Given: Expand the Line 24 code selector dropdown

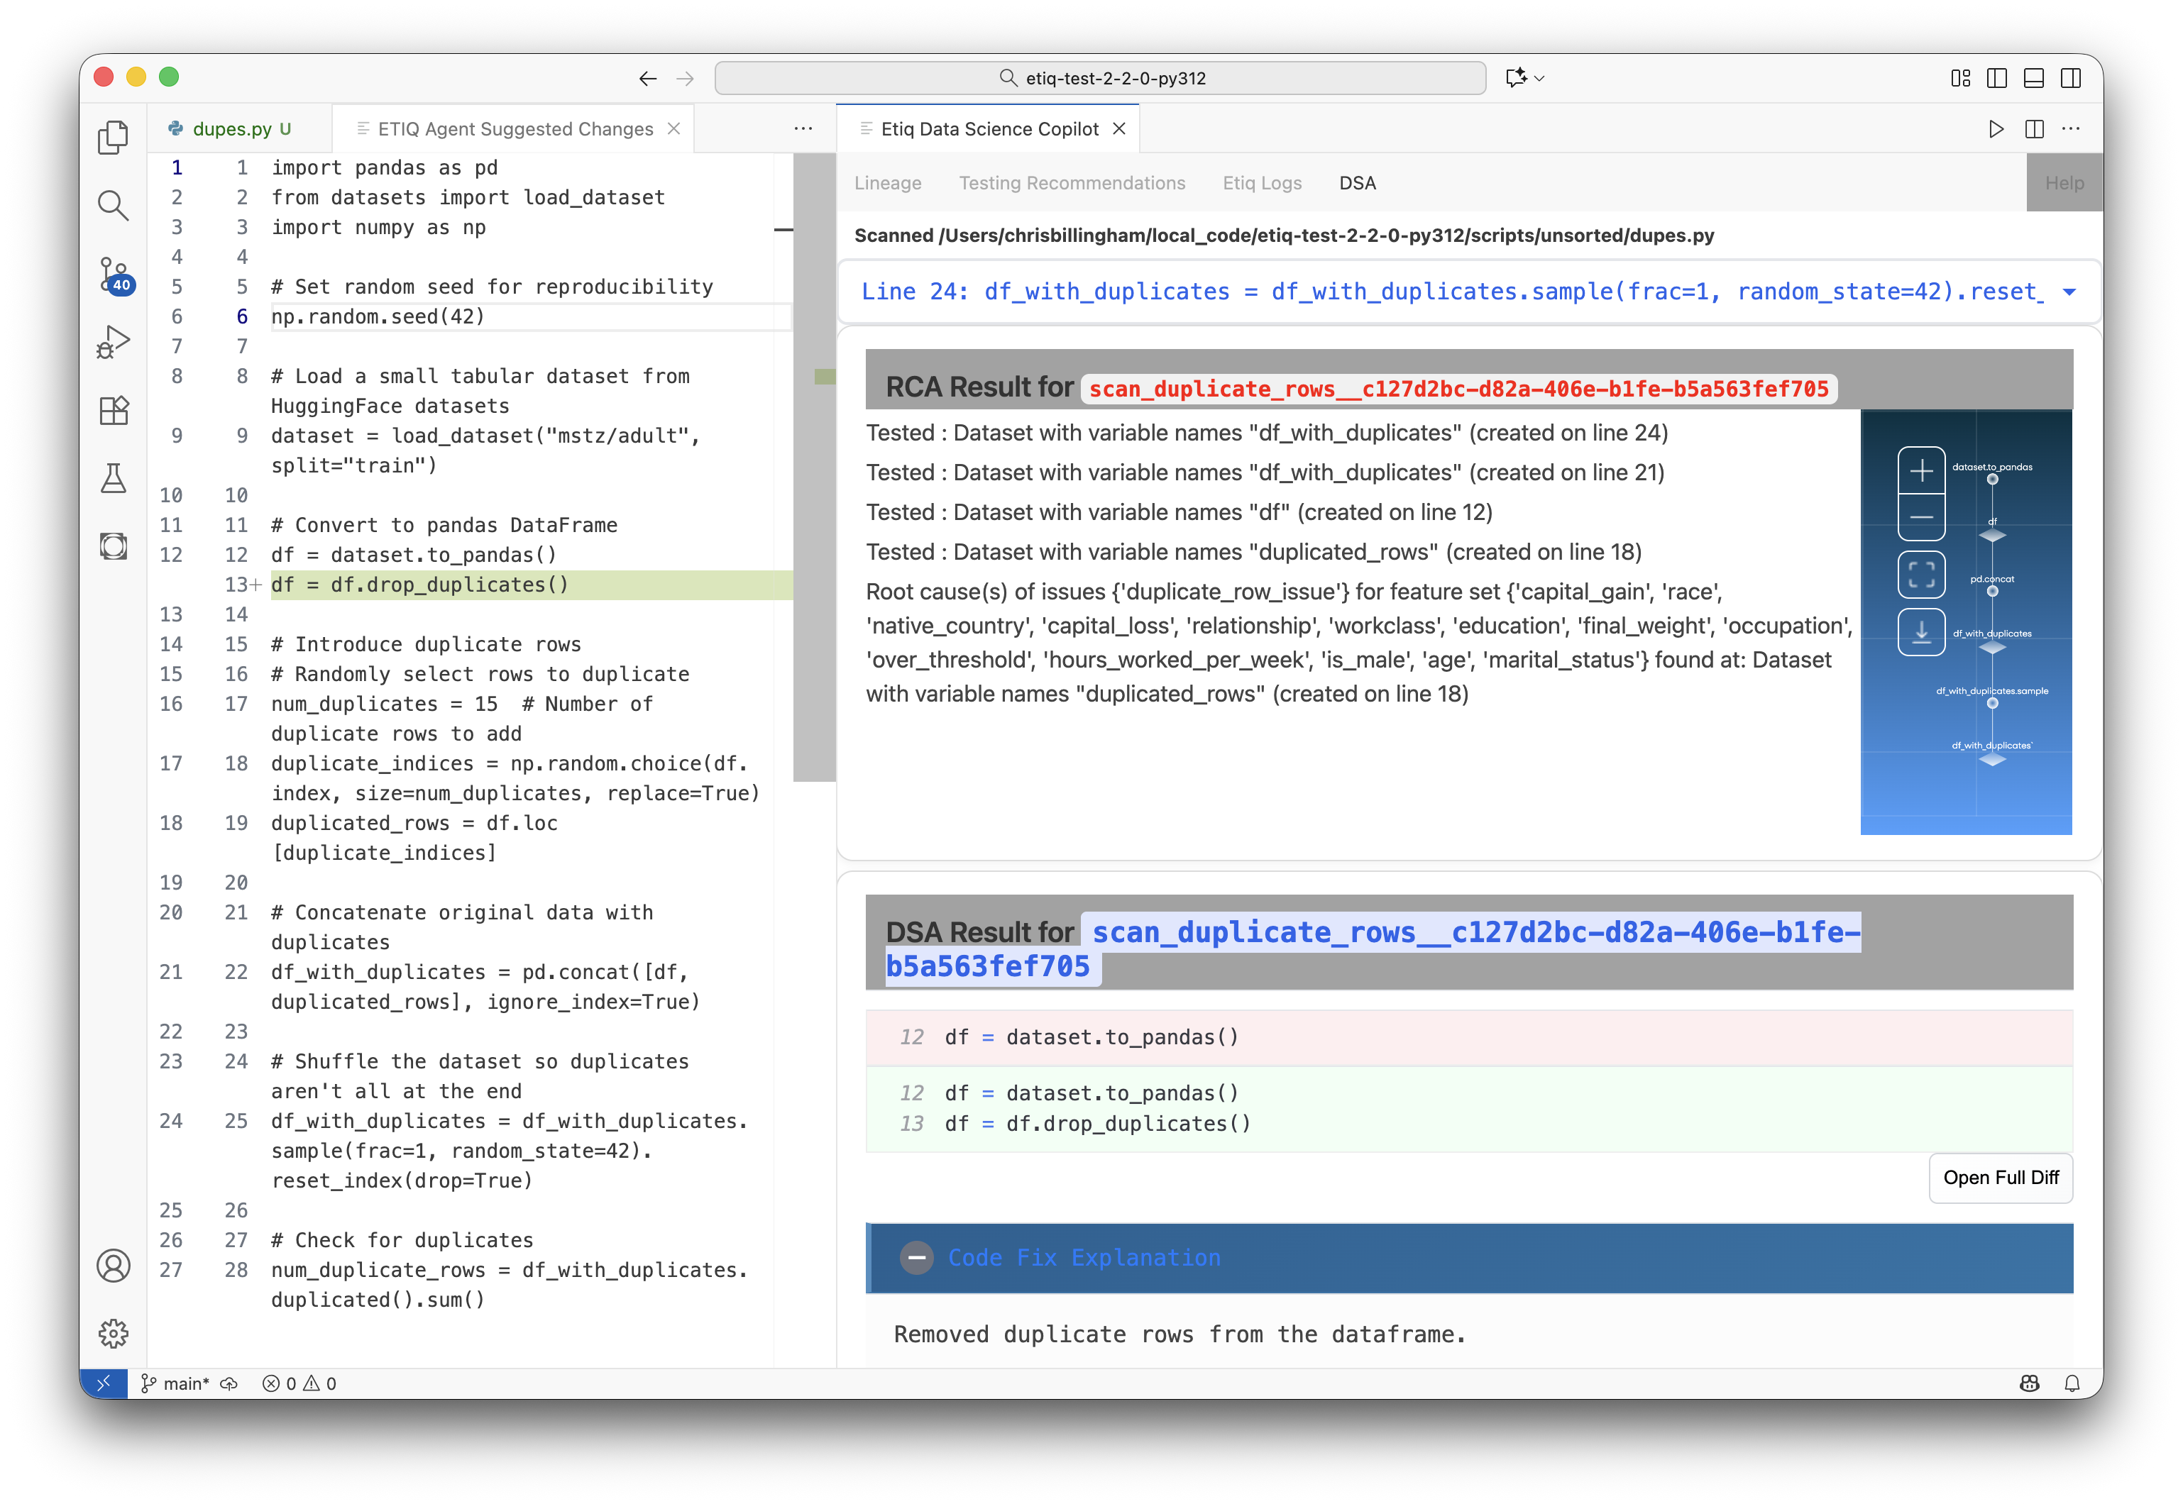Looking at the screenshot, I should coord(2069,292).
